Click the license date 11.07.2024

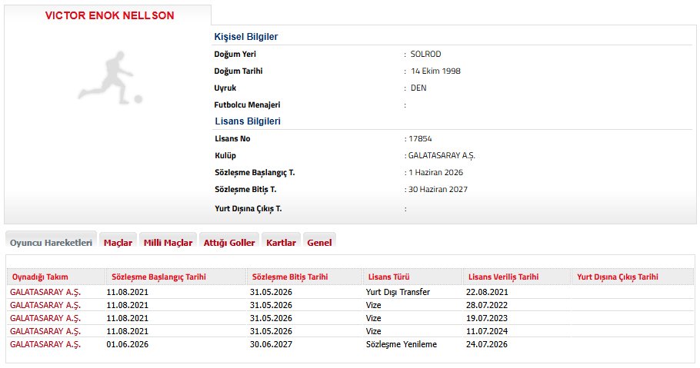[487, 331]
